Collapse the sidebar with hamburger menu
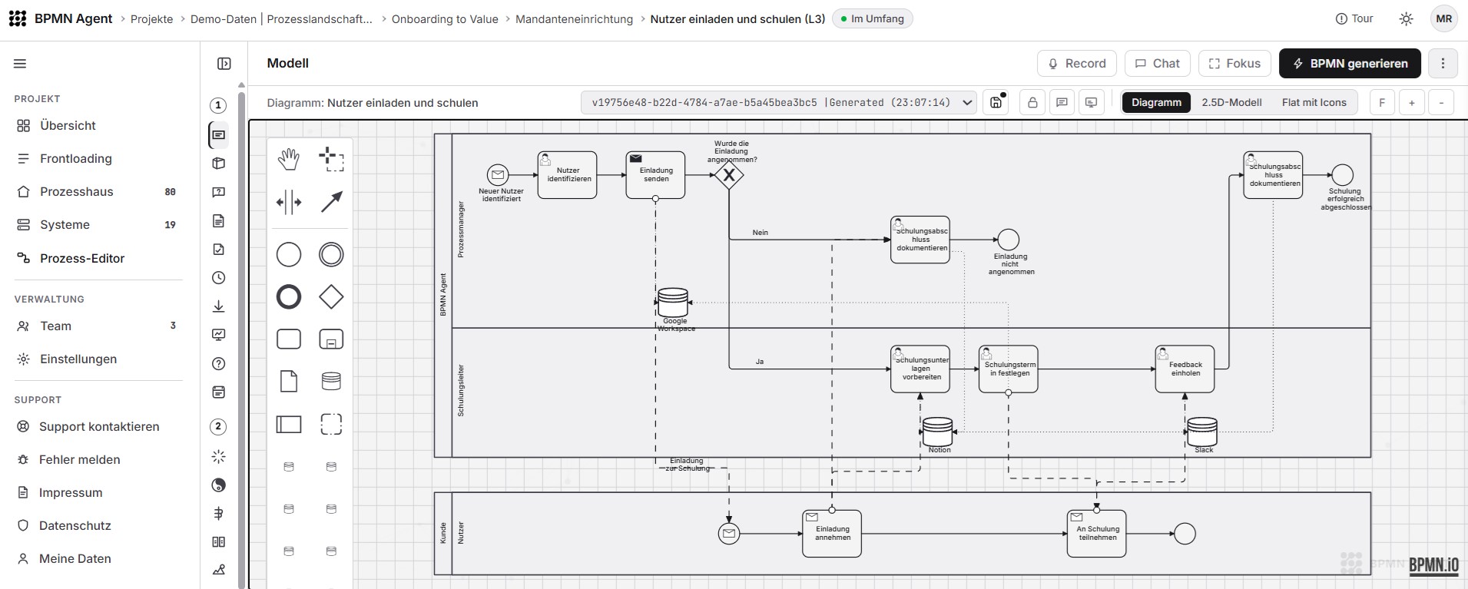This screenshot has height=589, width=1468. [x=20, y=64]
